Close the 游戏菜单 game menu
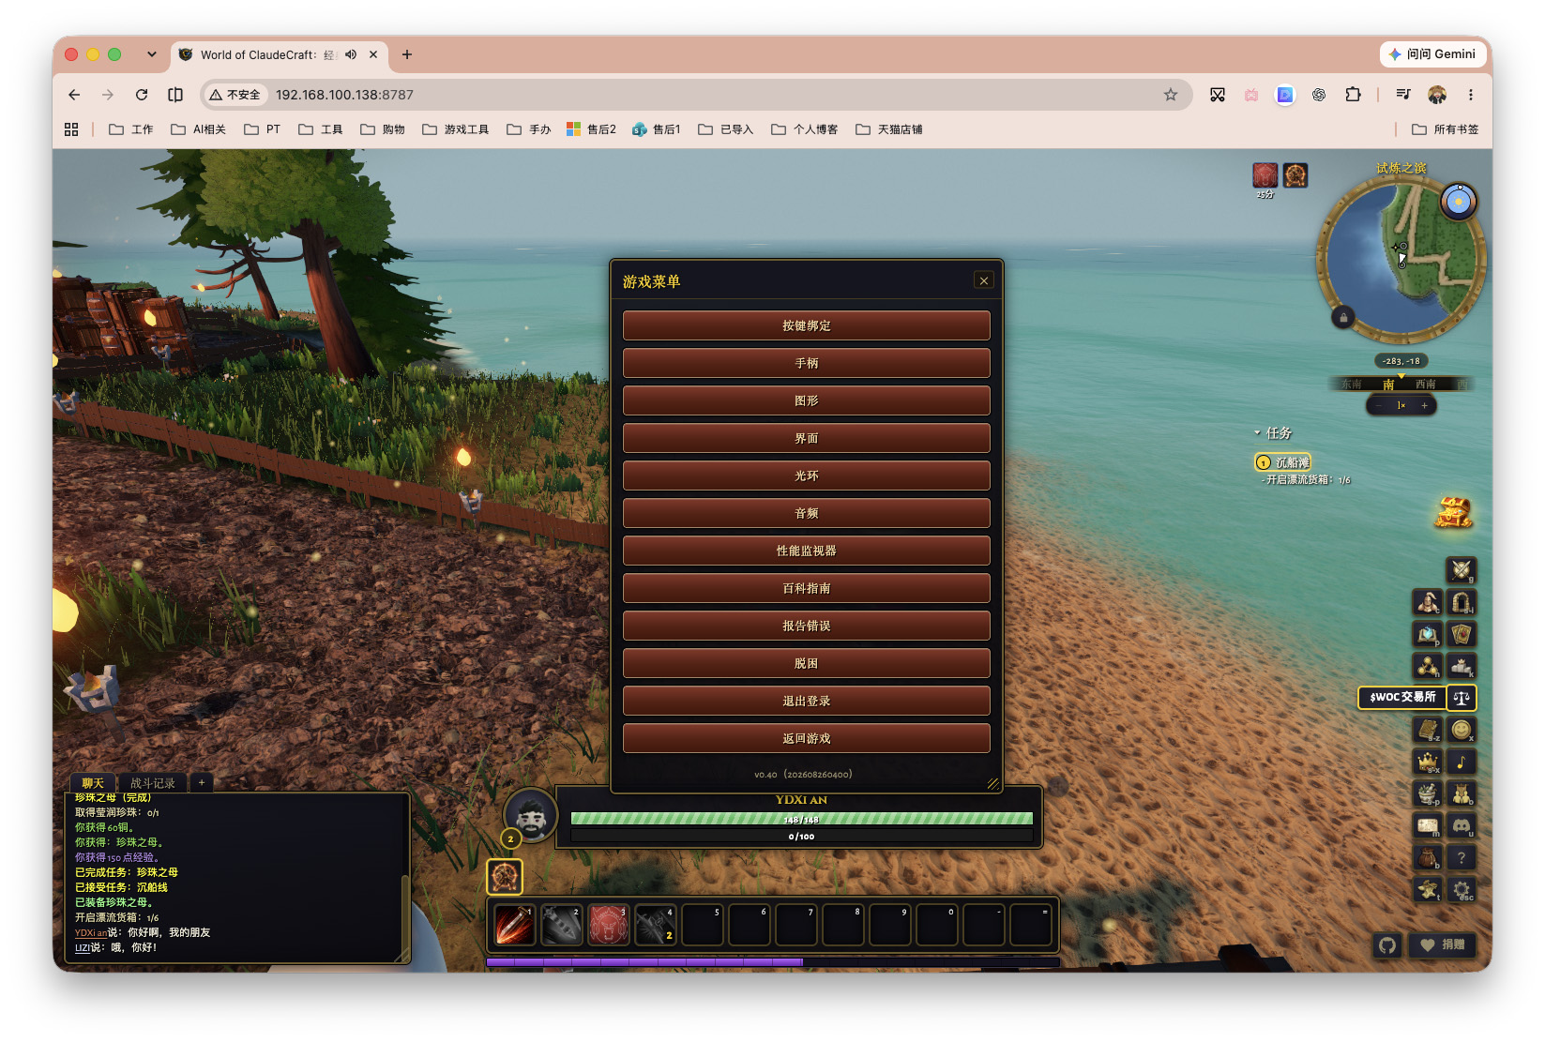 click(984, 280)
